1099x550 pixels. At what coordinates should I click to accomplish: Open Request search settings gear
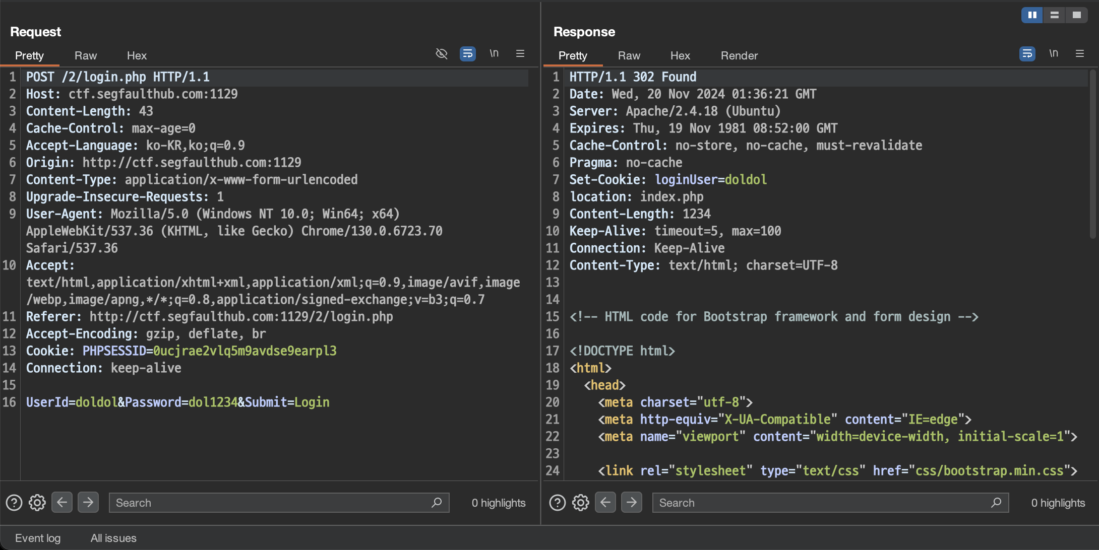(37, 503)
